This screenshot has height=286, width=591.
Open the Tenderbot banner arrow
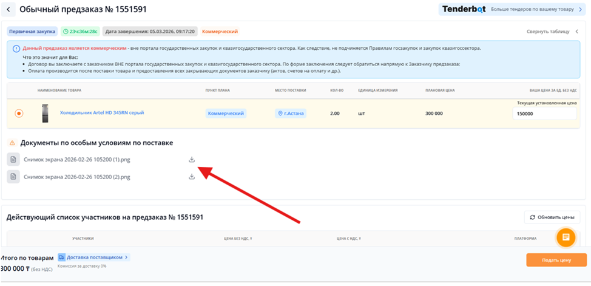point(580,10)
